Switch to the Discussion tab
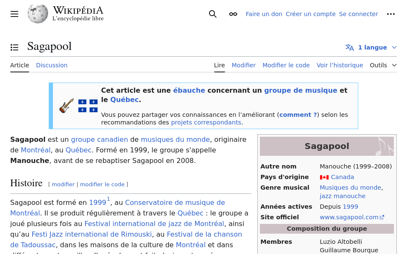The height and width of the screenshot is (254, 407). pos(52,65)
